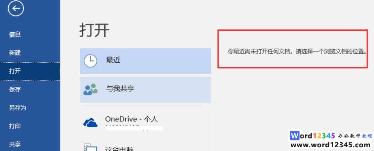This screenshot has width=374, height=151.
Task: Choose 保存 from the sidebar
Action: pos(15,89)
